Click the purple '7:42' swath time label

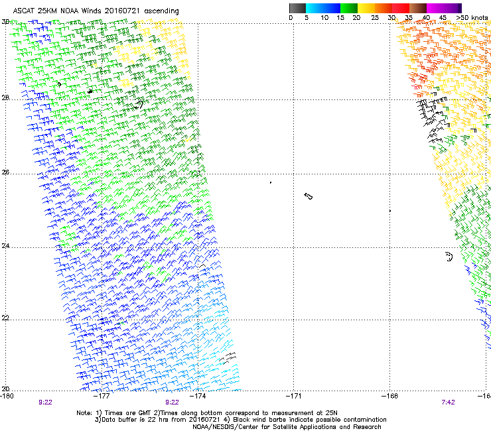448,402
